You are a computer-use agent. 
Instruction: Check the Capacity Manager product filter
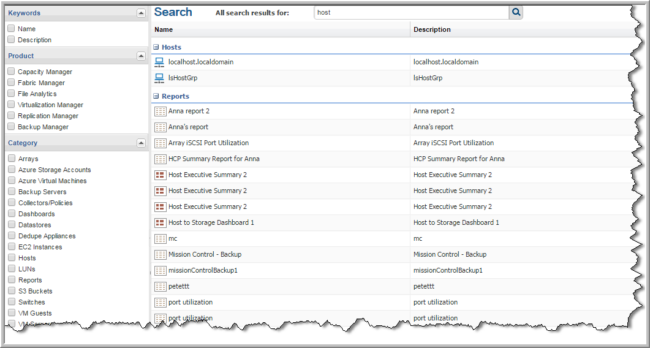click(11, 72)
